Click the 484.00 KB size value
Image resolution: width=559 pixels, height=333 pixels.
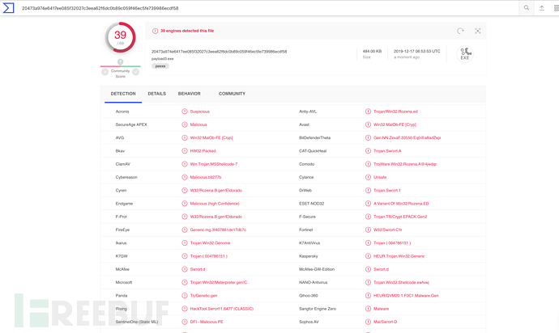(x=372, y=51)
